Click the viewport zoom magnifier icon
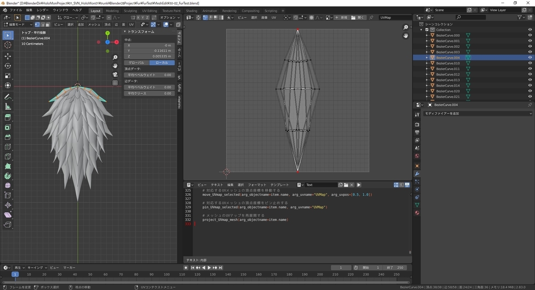 (x=115, y=58)
